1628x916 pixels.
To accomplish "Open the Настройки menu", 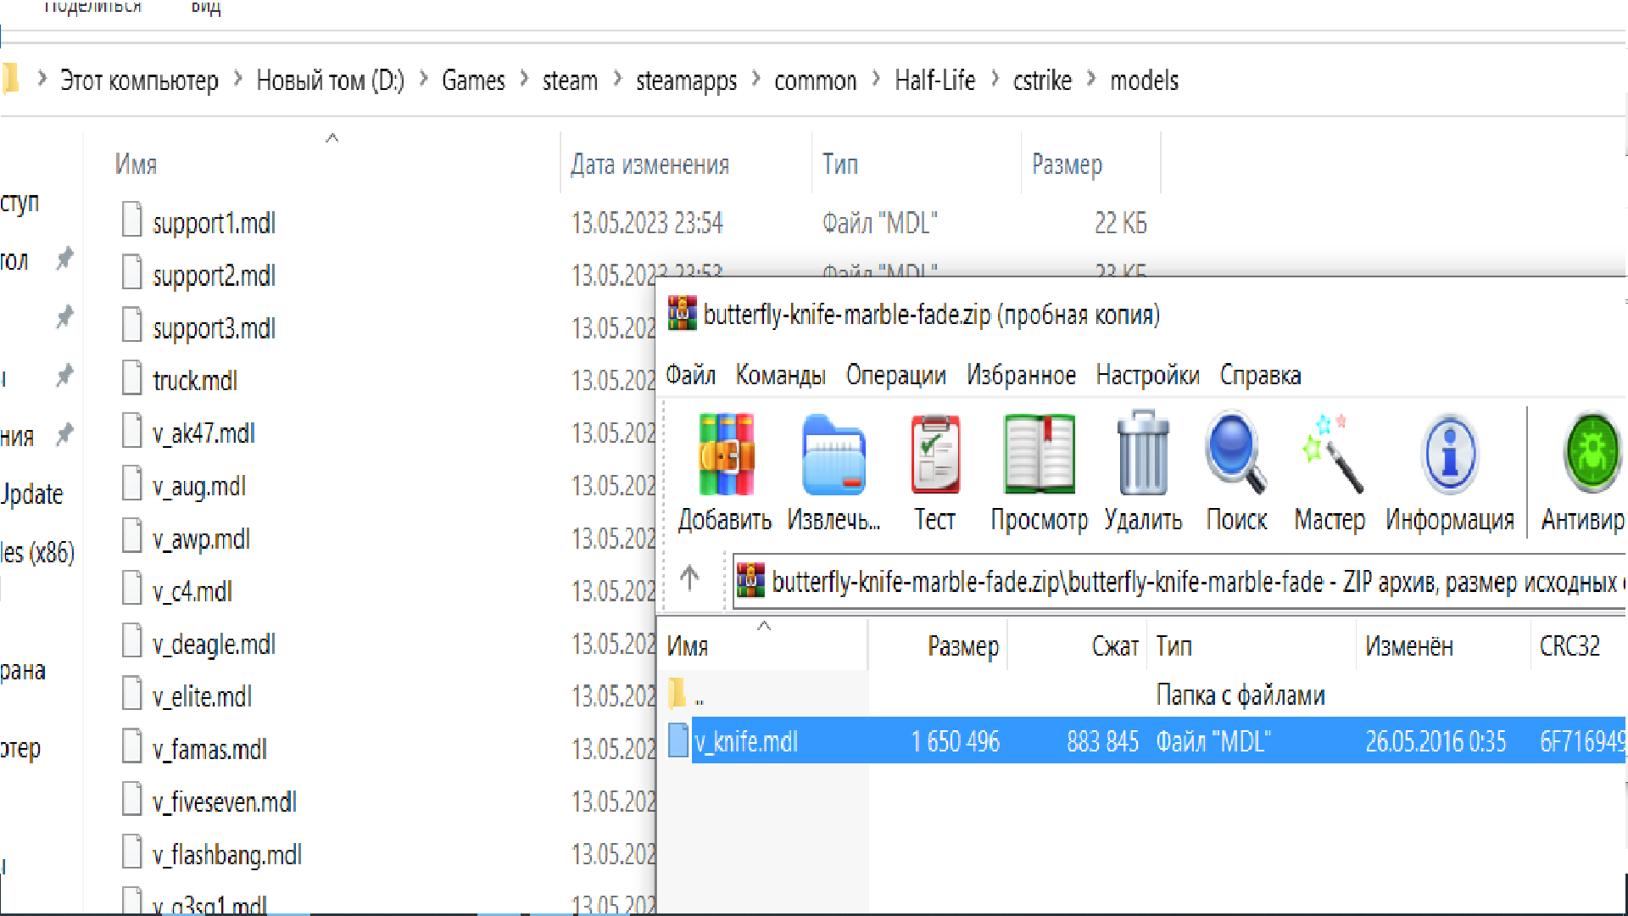I will [1147, 375].
